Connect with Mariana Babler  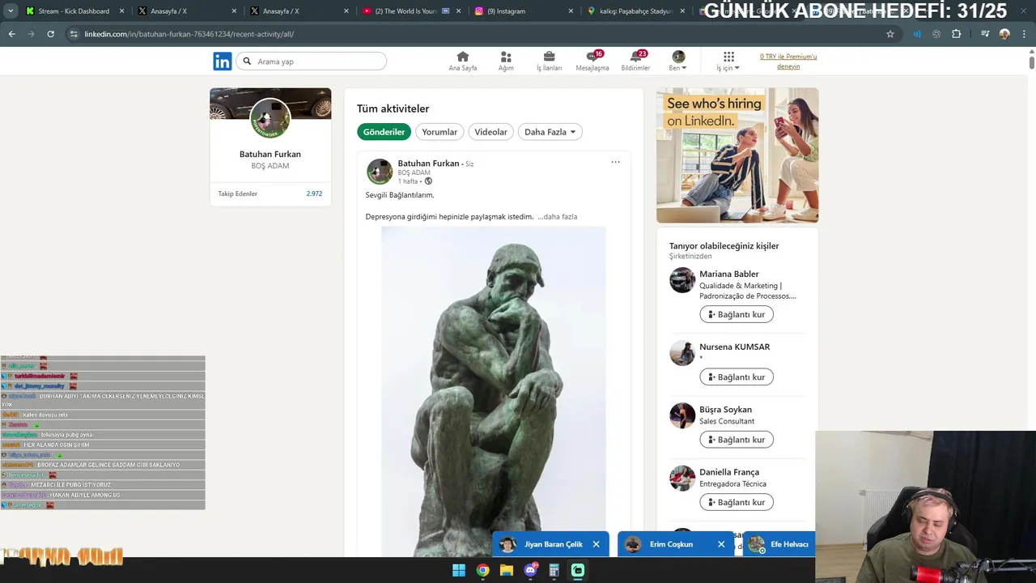(x=737, y=314)
